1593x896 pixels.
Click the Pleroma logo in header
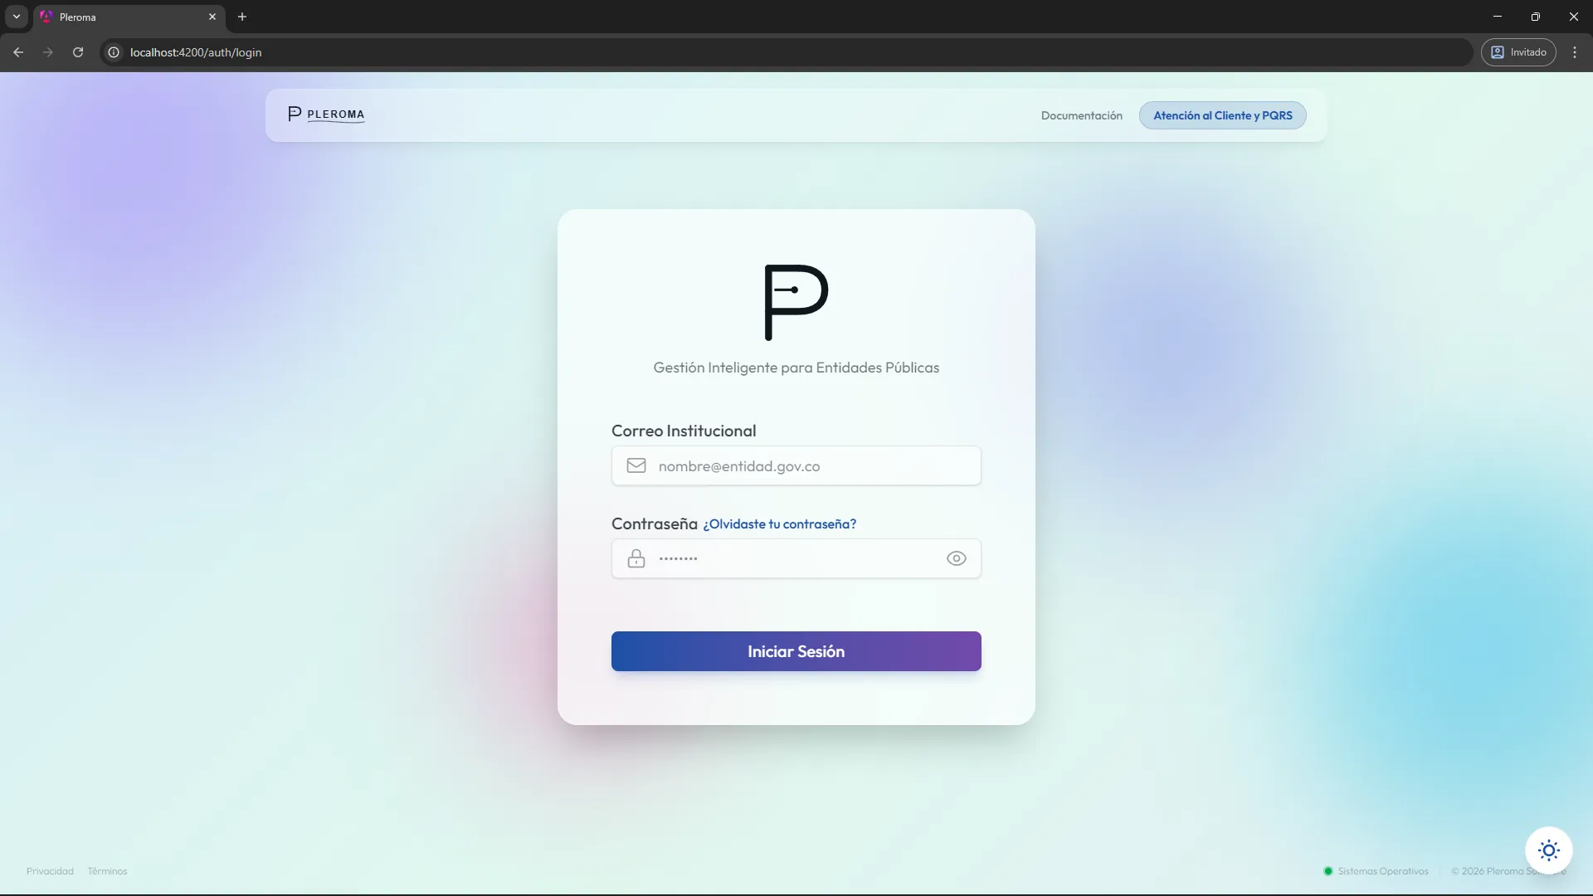point(326,114)
